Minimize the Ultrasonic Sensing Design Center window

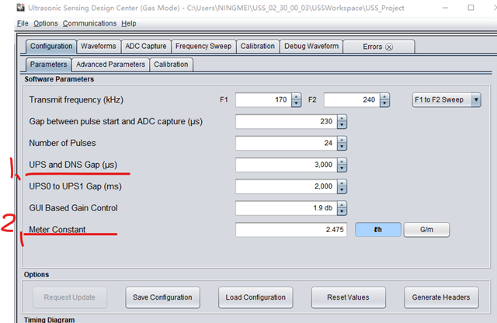445,8
